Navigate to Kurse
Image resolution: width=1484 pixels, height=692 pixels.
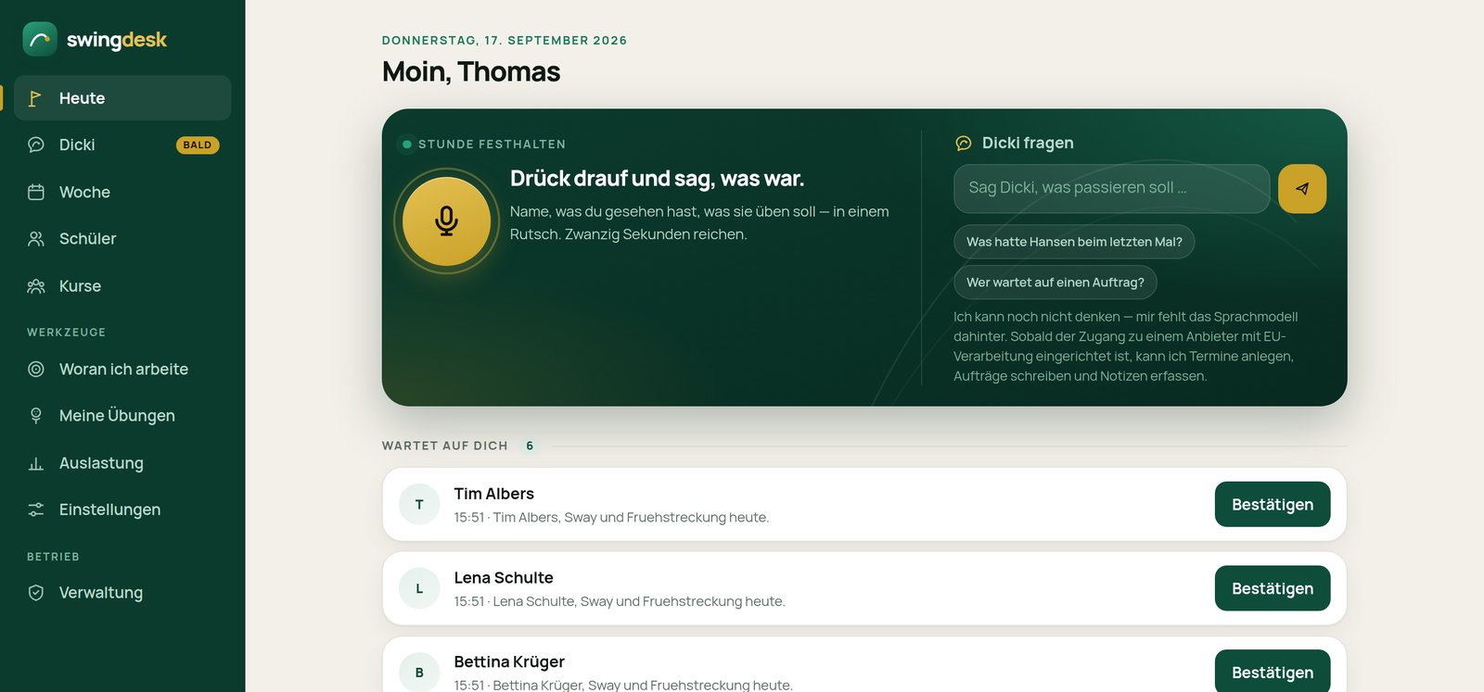(122, 286)
